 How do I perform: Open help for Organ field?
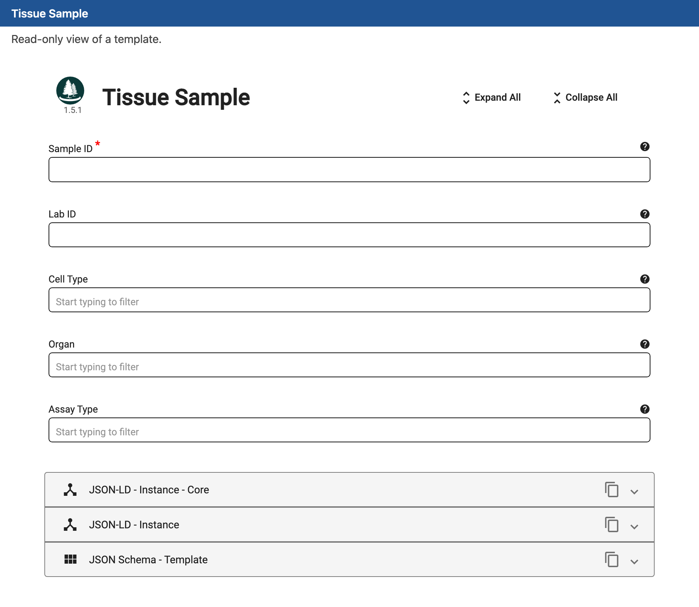645,344
